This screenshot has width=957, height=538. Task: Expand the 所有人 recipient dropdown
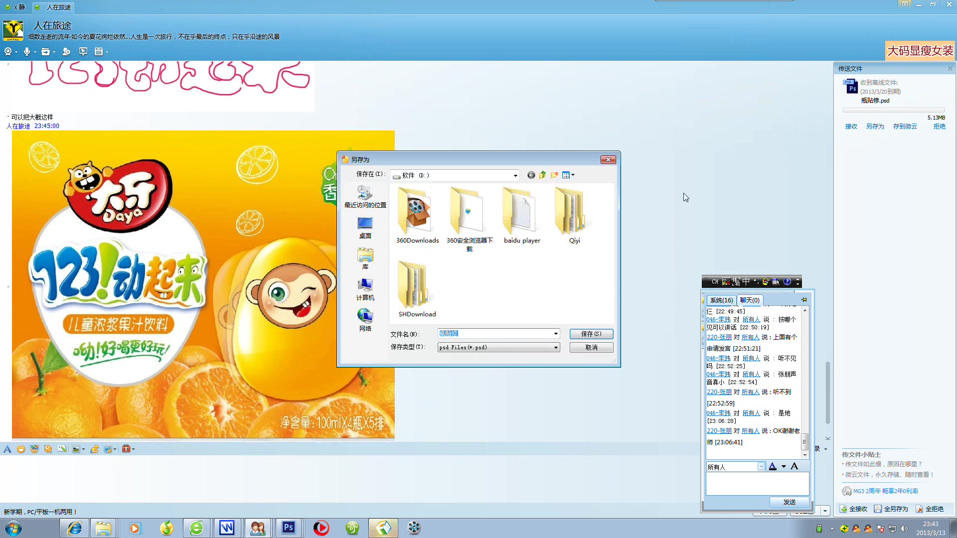pos(761,467)
